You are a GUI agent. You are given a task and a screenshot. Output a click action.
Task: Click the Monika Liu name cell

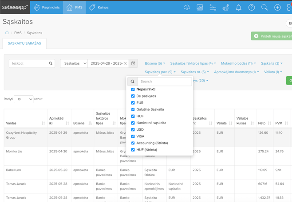point(14,151)
